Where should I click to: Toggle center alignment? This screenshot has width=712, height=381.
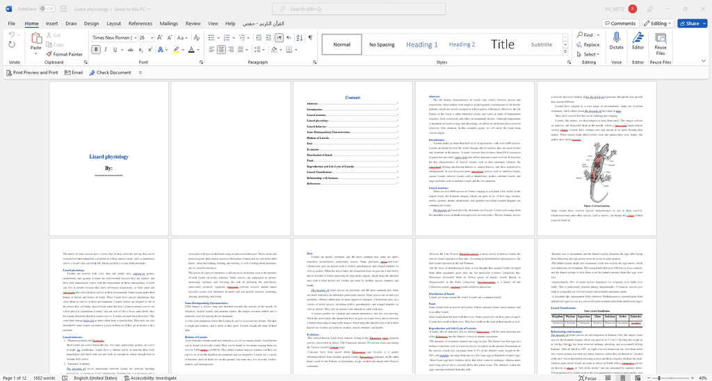(x=221, y=49)
